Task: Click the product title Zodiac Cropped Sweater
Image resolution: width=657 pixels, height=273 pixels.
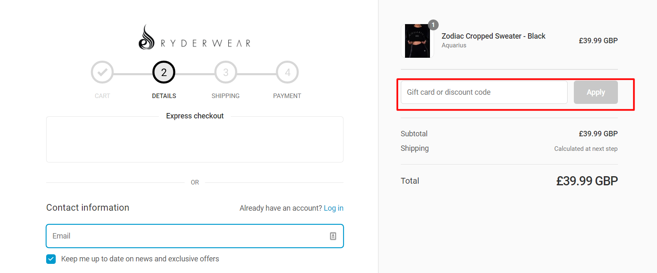Action: 493,36
